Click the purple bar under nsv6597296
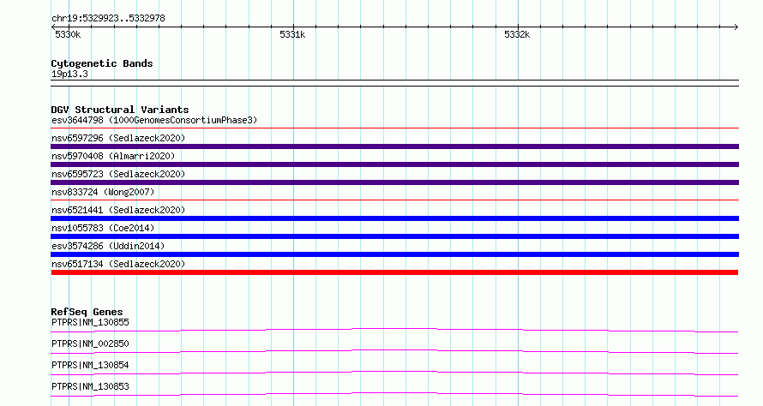Viewport: 763px width, 406px height. coord(394,146)
